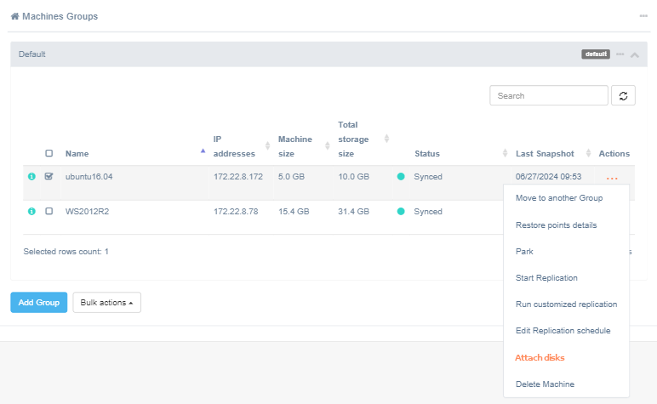Open info icon for WS2012R2 row
The image size is (657, 404).
pos(31,211)
